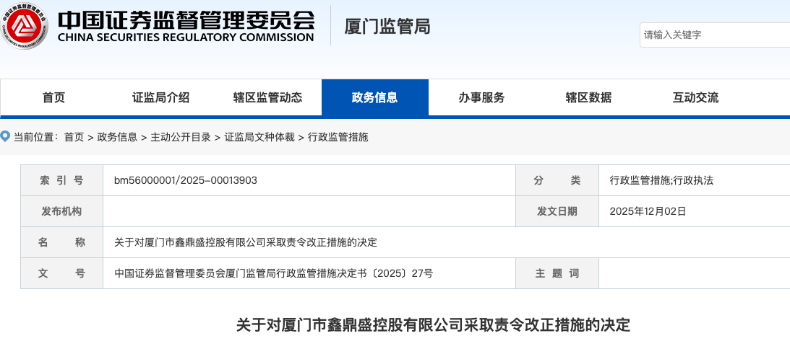Screen dimensions: 790x341
Task: Click the 行政监管措施;行政执法 category value
Action: tap(661, 180)
